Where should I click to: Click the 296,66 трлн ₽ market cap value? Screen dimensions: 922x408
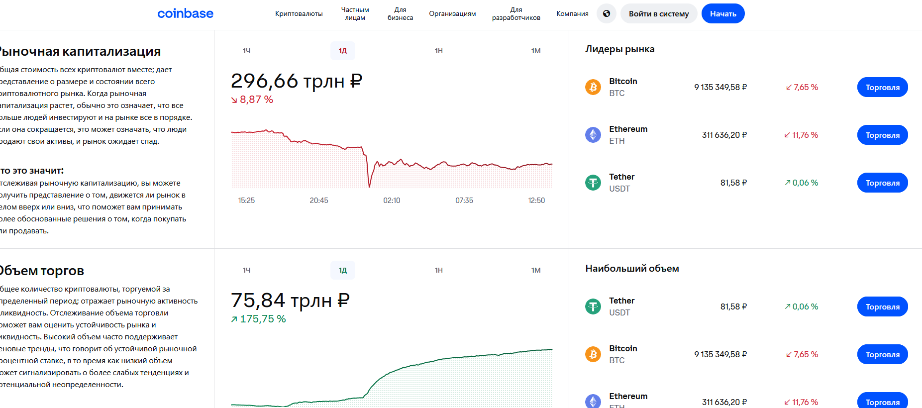click(x=297, y=81)
